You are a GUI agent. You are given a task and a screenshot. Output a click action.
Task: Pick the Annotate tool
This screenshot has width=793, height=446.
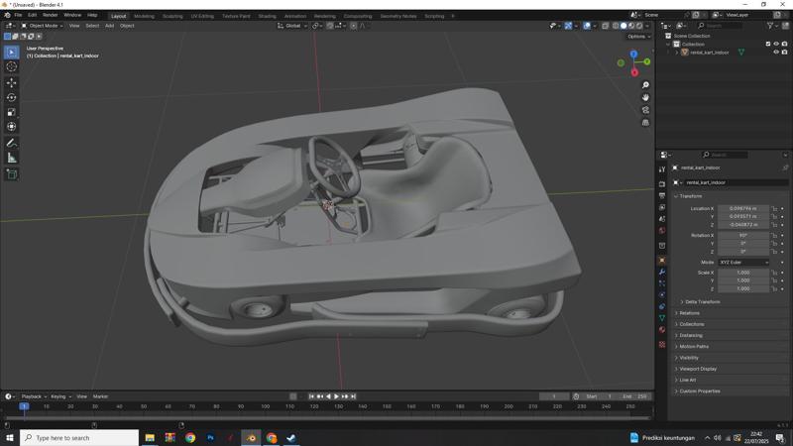click(12, 143)
